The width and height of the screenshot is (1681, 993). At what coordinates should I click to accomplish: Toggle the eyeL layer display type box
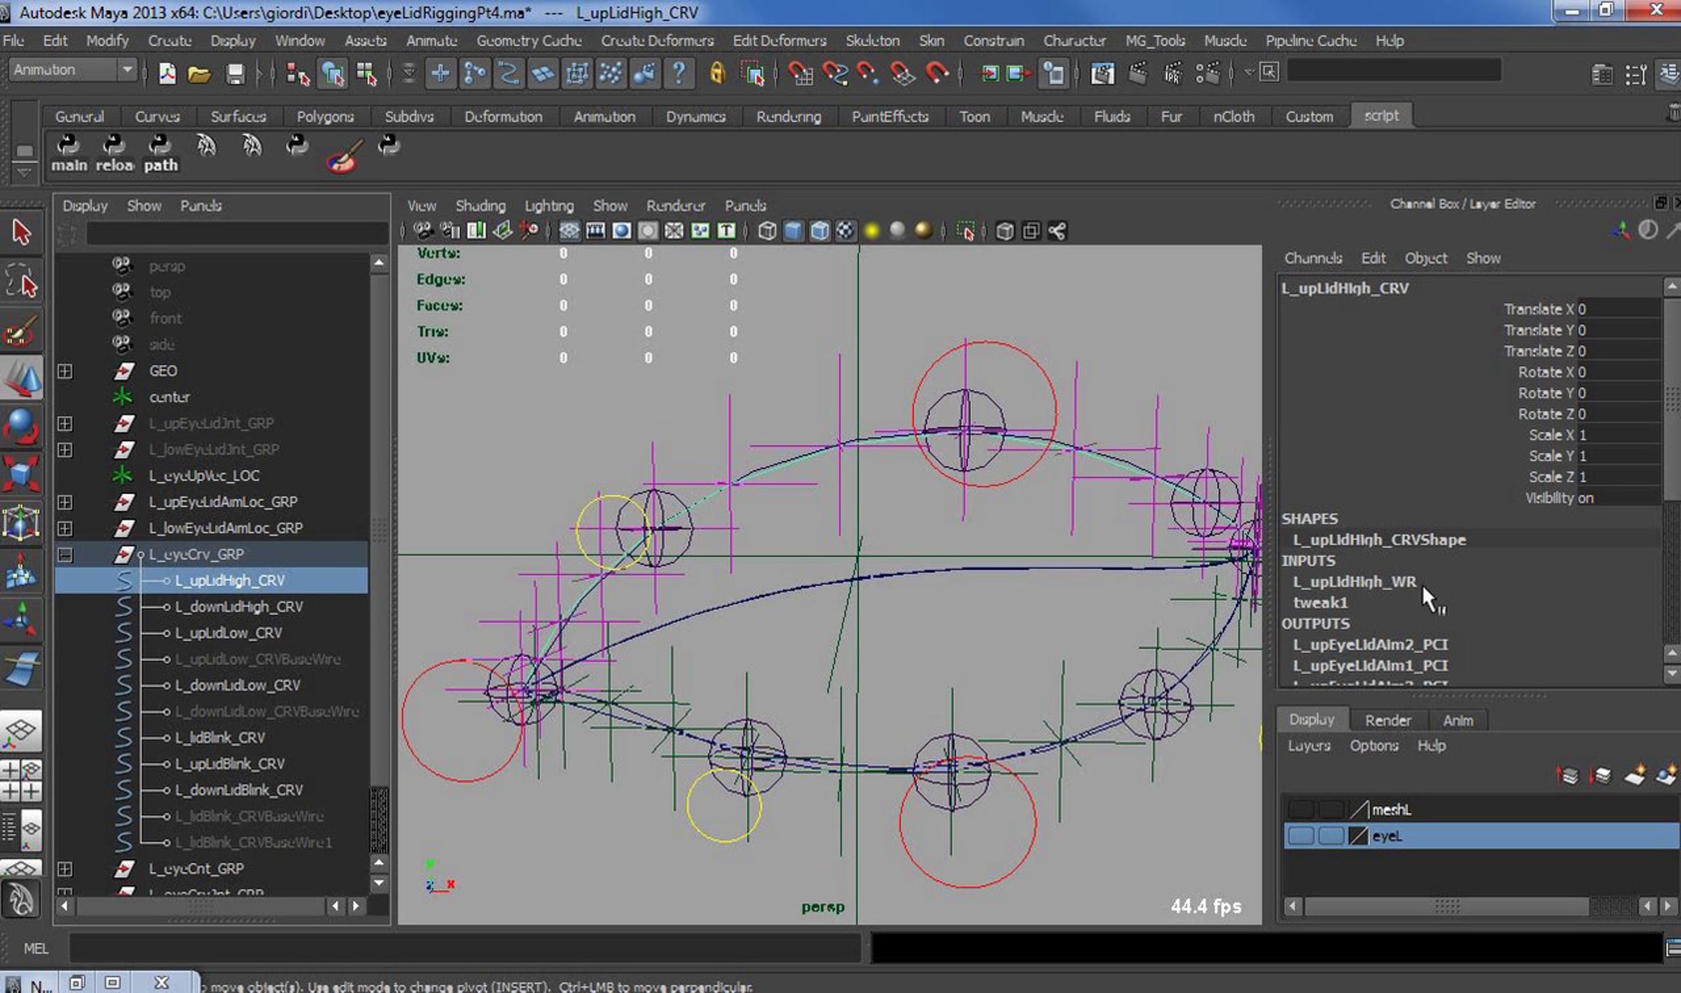pos(1330,836)
